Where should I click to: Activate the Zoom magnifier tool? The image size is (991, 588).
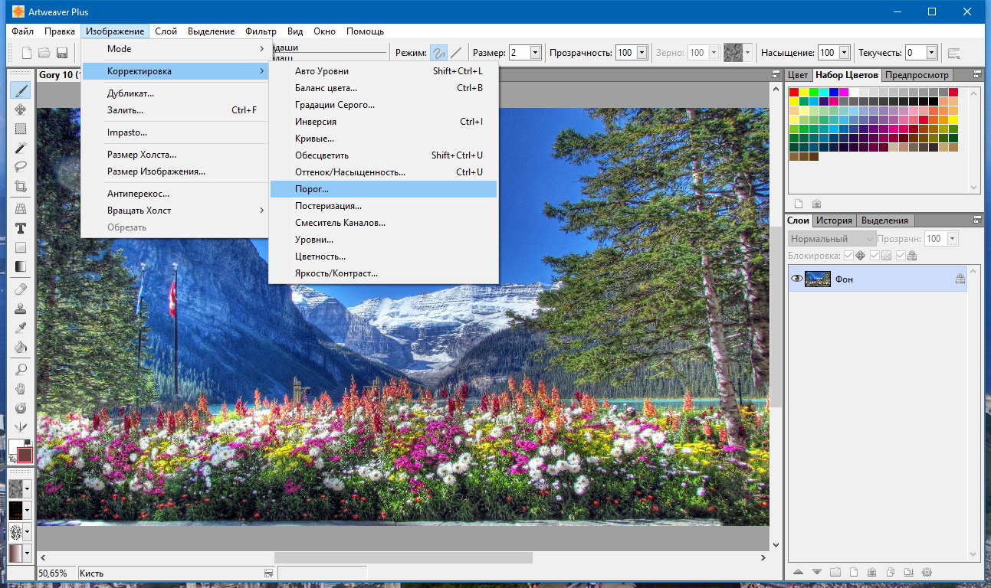pos(21,370)
